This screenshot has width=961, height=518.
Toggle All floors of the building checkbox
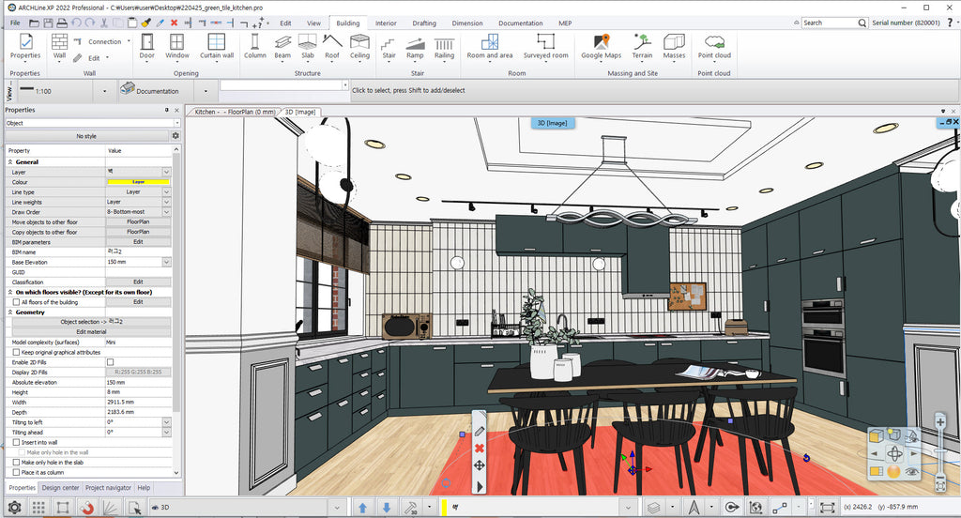pos(17,302)
